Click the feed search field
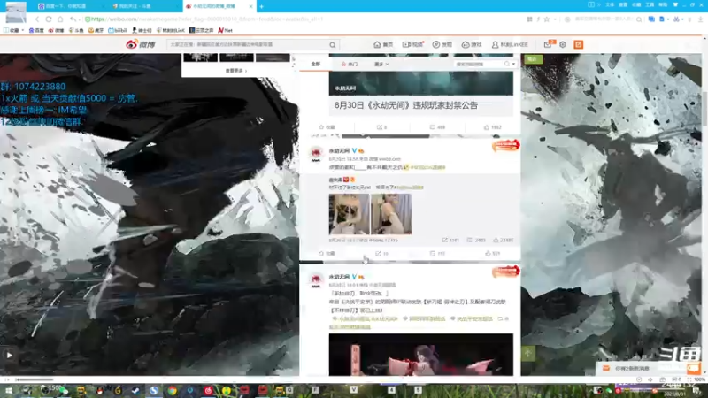 pos(479,64)
